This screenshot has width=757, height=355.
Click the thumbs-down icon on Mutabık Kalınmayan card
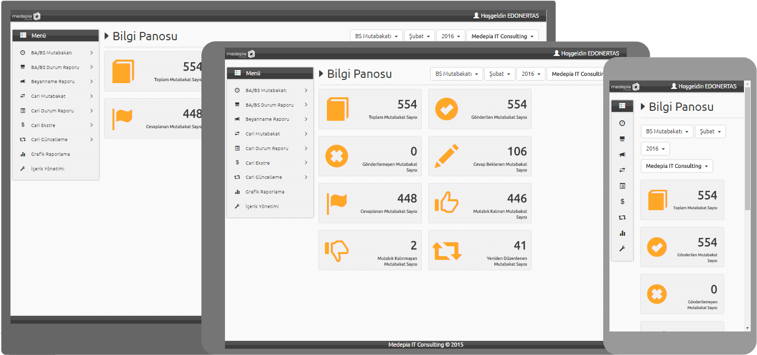click(x=336, y=250)
